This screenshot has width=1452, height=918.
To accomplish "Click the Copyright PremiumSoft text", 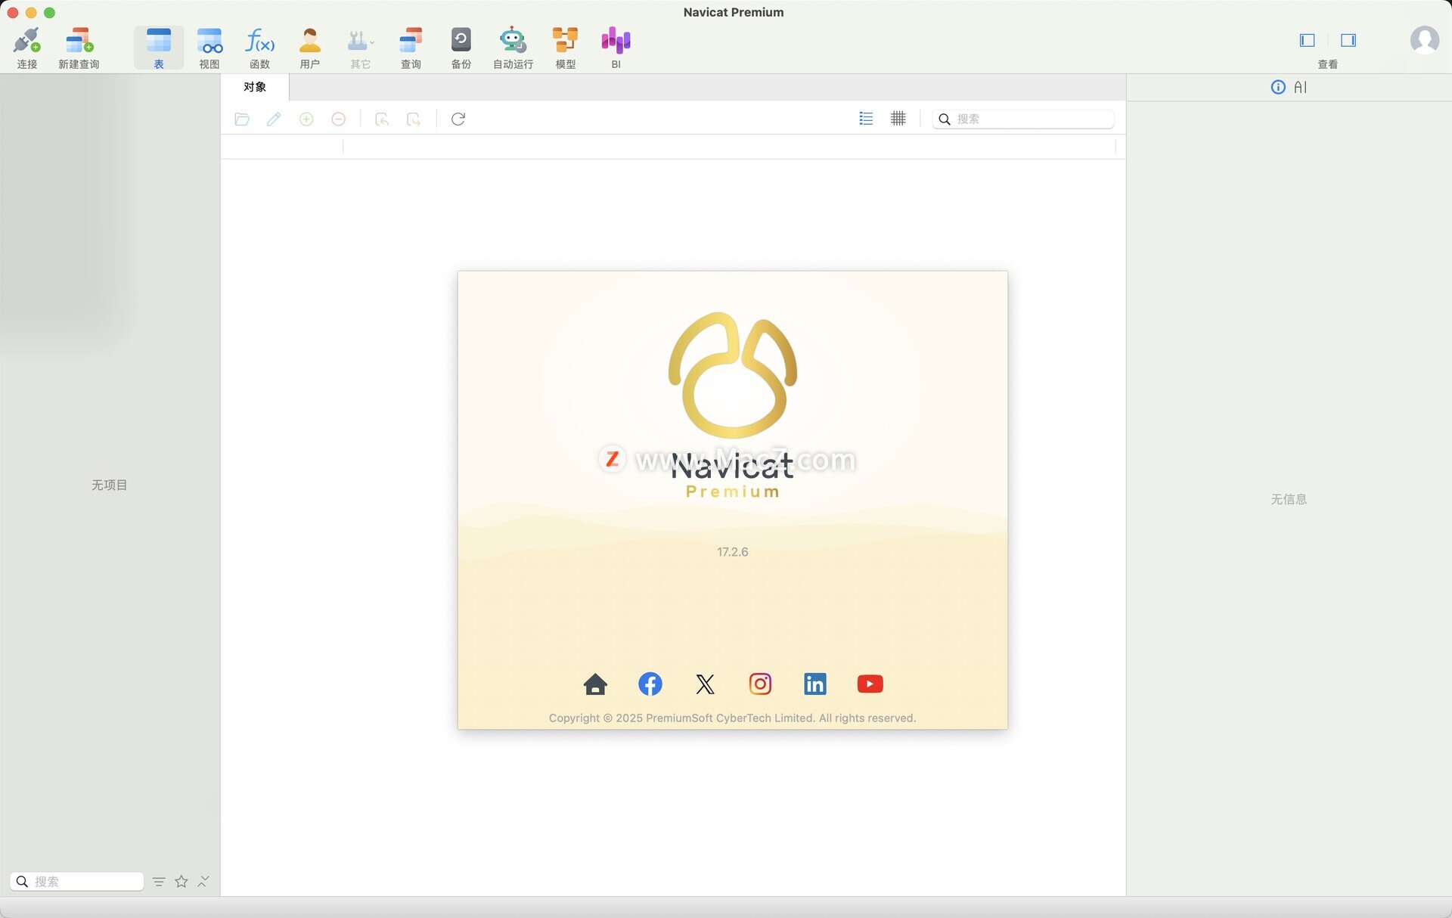I will pos(732,718).
